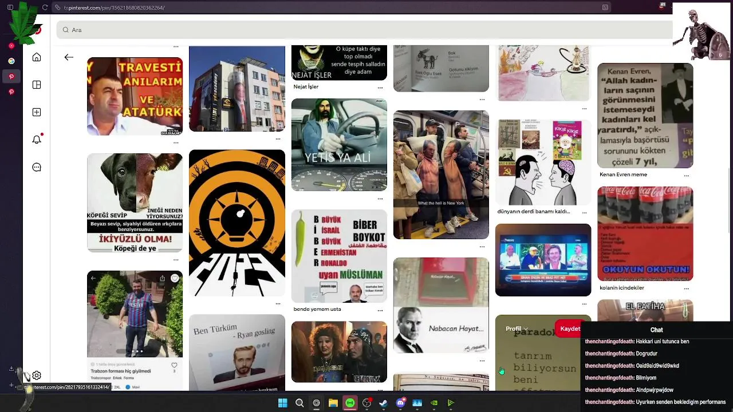Open the Travesti Anılarım ve Atatürk pin
The width and height of the screenshot is (733, 412).
pyautogui.click(x=135, y=96)
